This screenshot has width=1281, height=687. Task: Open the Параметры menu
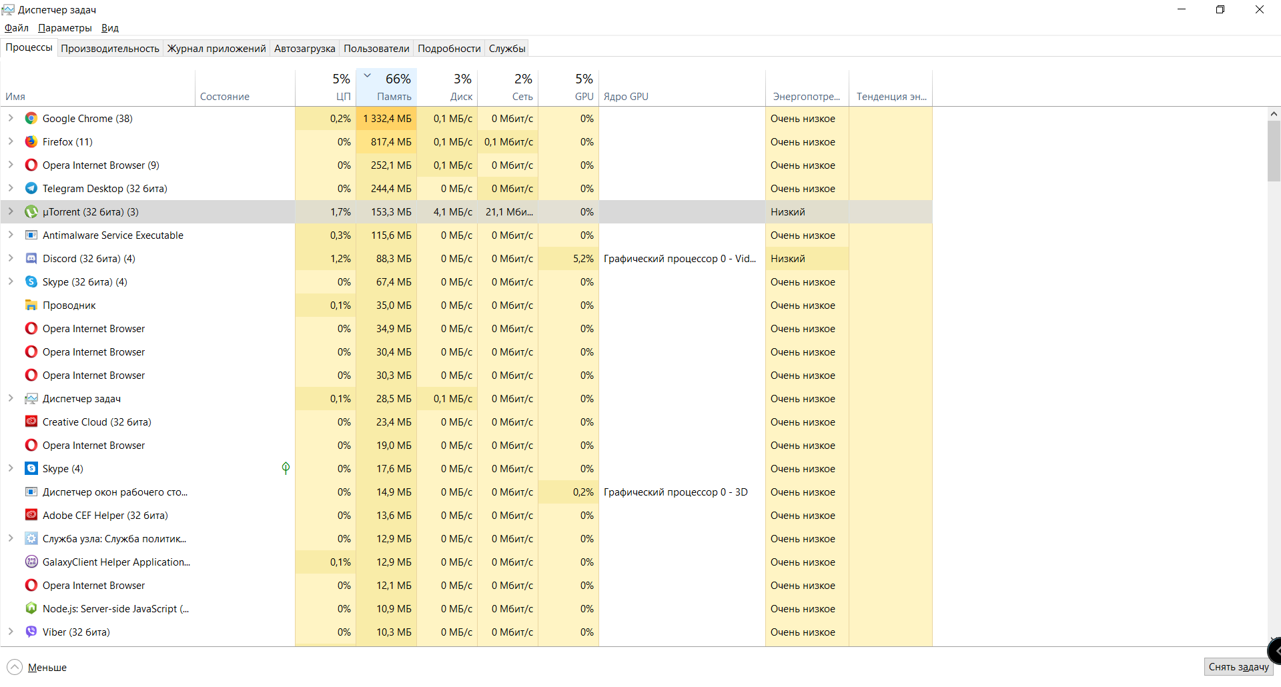65,28
